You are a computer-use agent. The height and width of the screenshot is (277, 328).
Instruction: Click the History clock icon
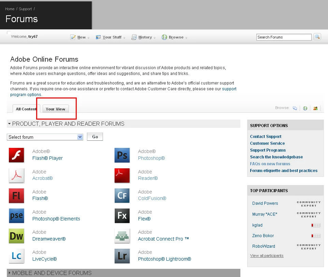pos(134,37)
